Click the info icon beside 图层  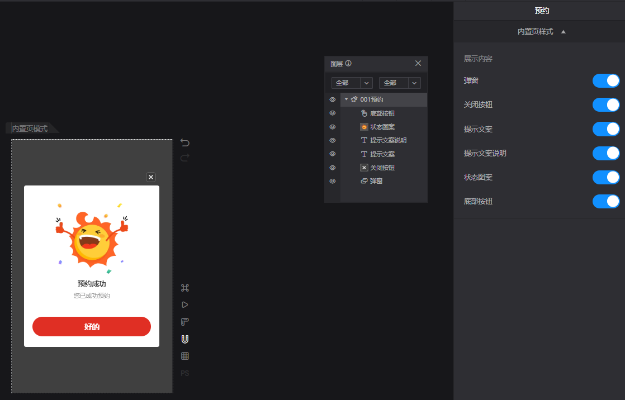(348, 63)
